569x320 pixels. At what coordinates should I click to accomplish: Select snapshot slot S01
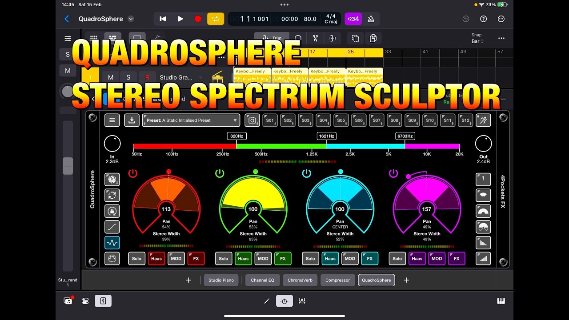click(270, 120)
